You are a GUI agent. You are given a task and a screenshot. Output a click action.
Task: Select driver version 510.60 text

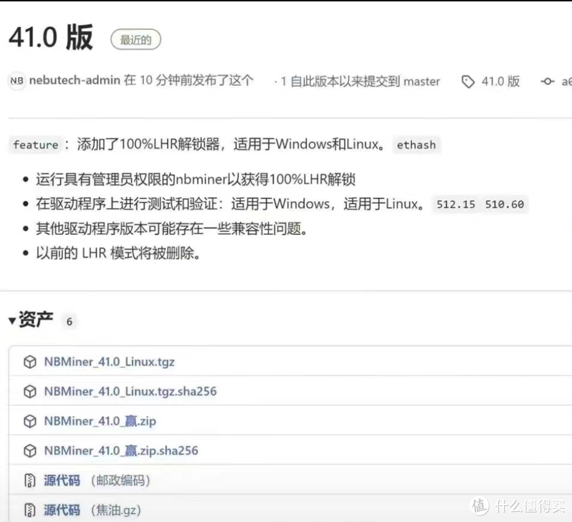504,204
